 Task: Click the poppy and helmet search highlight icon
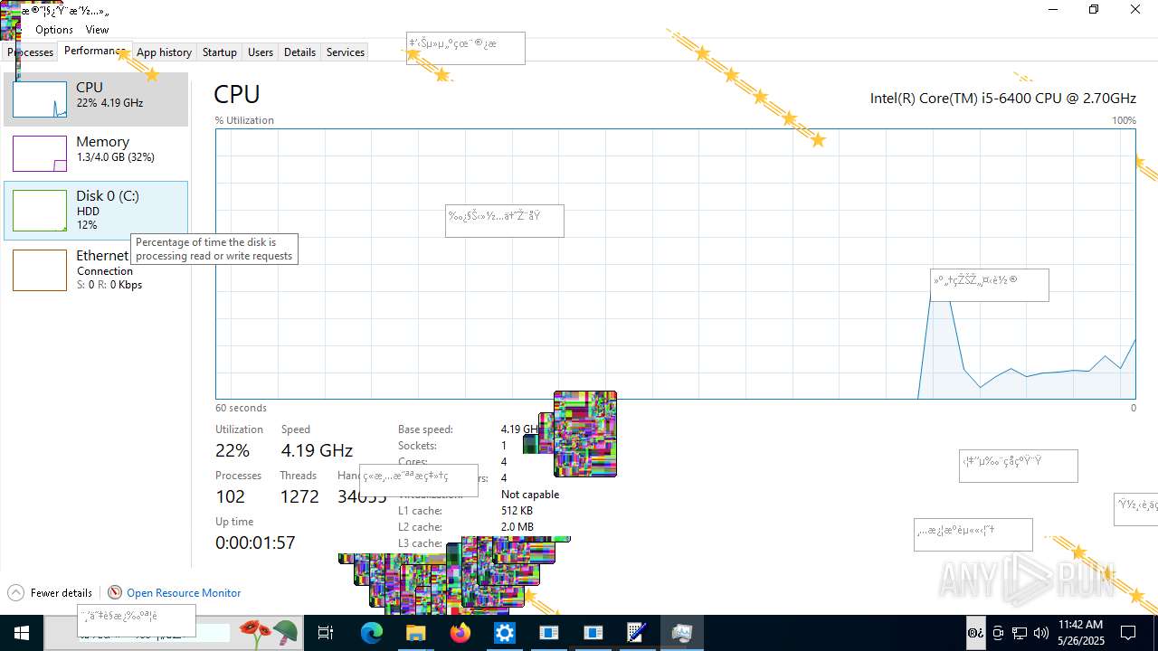coord(269,633)
